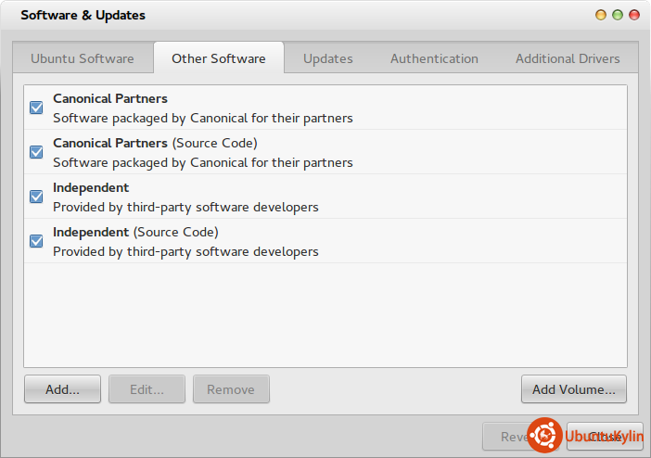Click the green maximize window icon

click(x=618, y=15)
